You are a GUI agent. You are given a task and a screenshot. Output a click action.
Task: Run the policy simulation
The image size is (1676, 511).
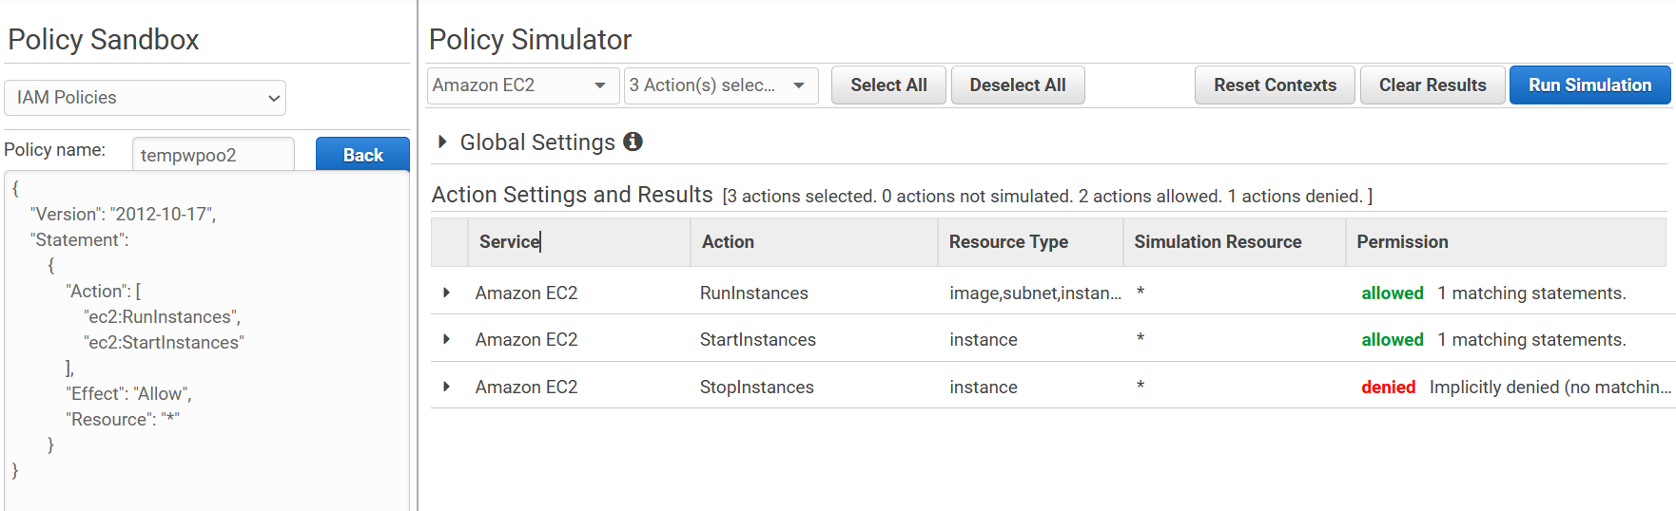pos(1589,85)
